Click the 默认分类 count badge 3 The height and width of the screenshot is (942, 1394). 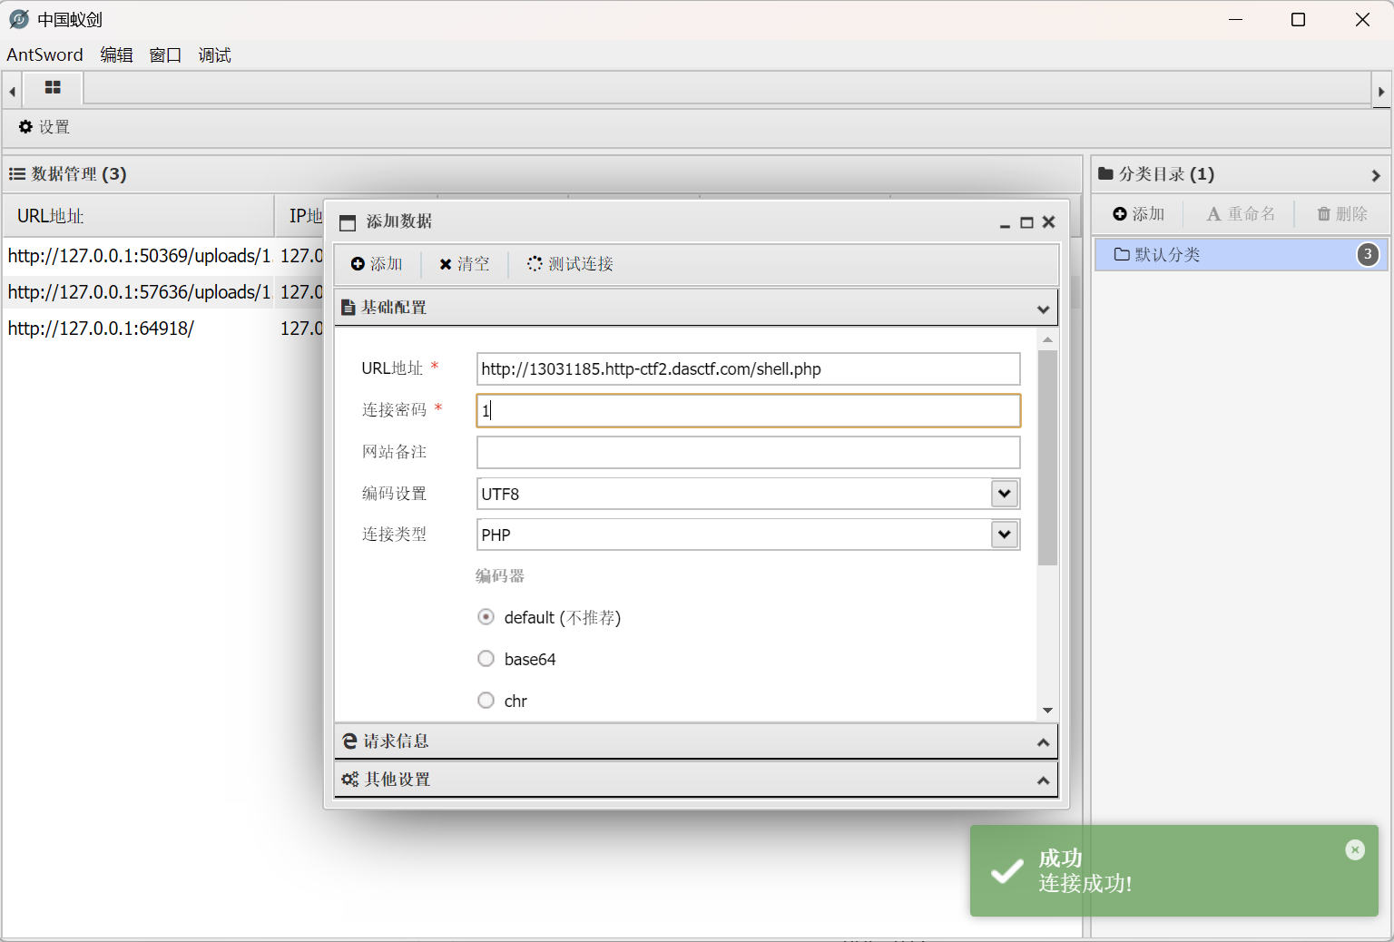[x=1368, y=255]
